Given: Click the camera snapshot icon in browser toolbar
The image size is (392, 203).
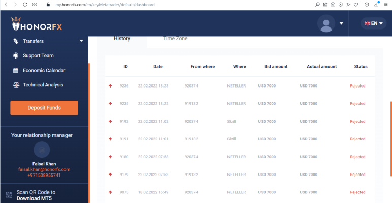Looking at the screenshot, I should coord(333,5).
